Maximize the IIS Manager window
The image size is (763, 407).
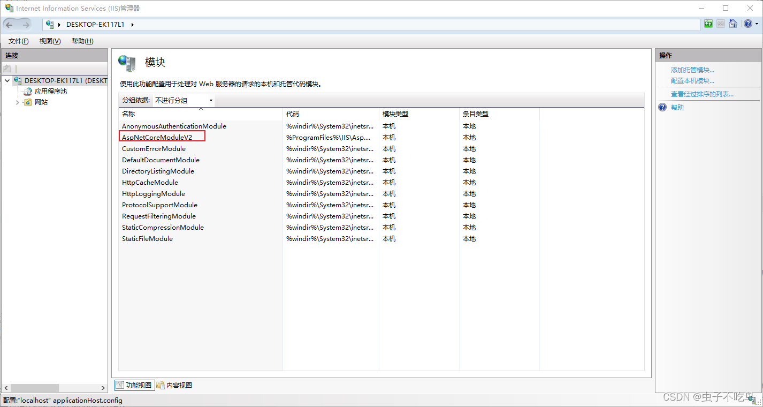coord(726,8)
